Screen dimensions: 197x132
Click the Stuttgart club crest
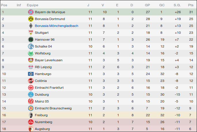pyautogui.click(x=31, y=33)
